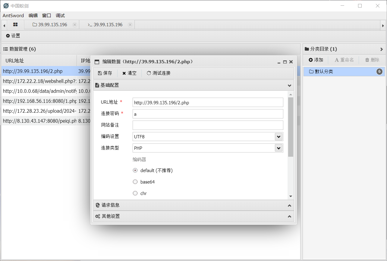The image size is (387, 261).
Task: Open the encoding UTF8 dropdown
Action: (278, 137)
